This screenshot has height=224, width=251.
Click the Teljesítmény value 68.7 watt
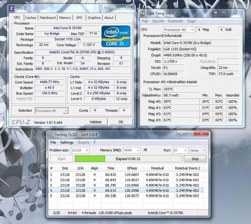tap(181, 95)
